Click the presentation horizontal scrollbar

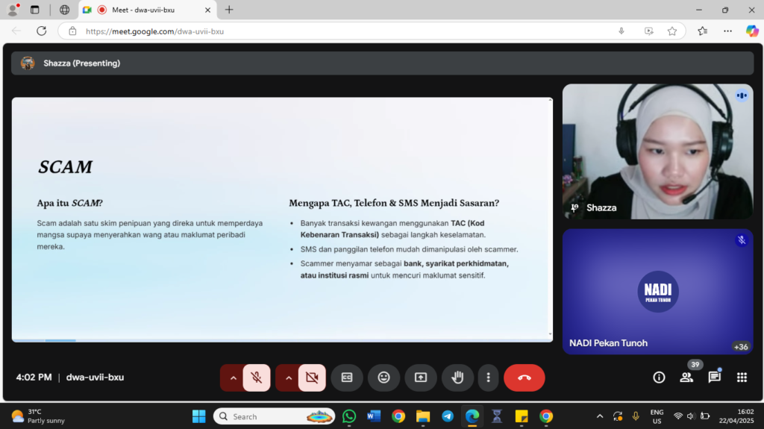[60, 340]
